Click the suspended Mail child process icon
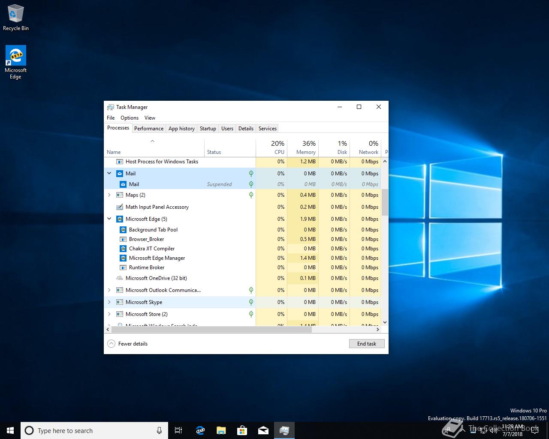549x439 pixels. [123, 184]
